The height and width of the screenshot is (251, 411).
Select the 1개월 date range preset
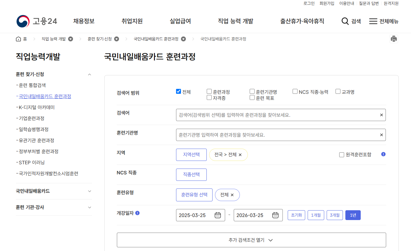[x=316, y=215]
